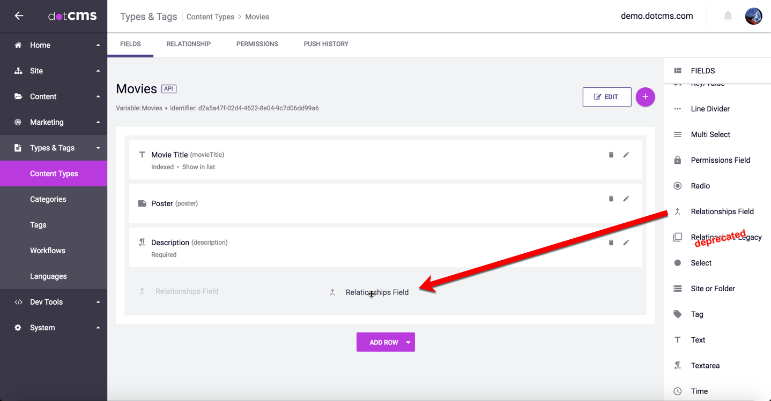Select the Radio field type

700,186
